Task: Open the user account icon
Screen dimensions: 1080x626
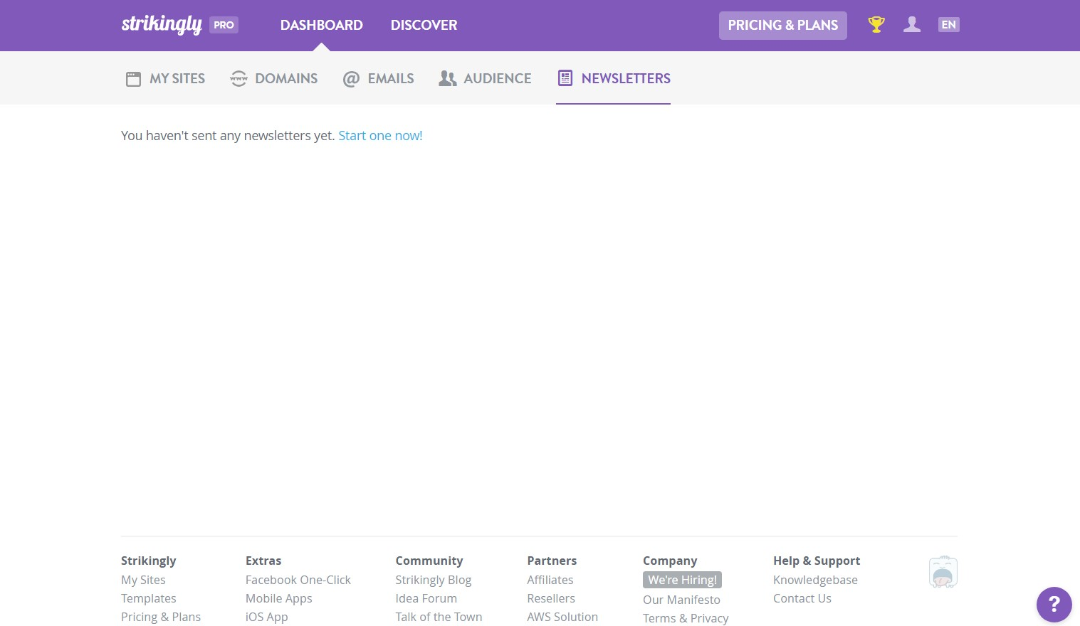Action: click(x=912, y=24)
